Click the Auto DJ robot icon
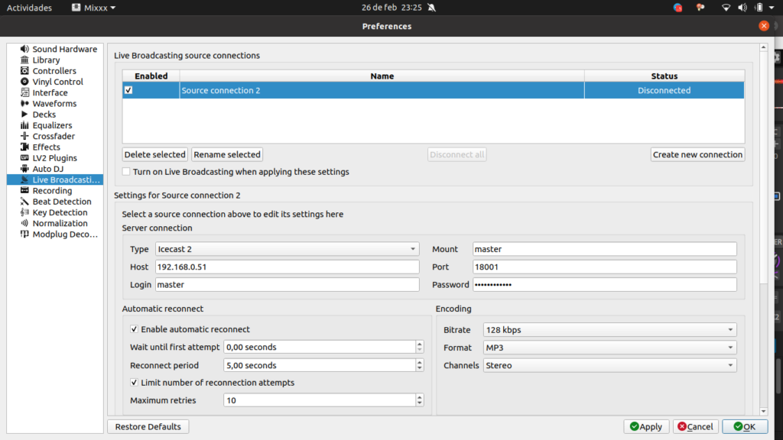 pyautogui.click(x=24, y=169)
